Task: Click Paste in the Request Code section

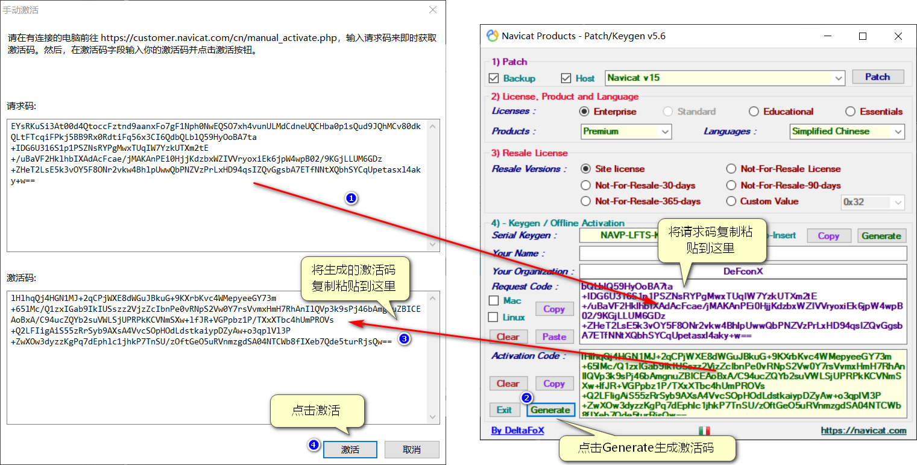Action: 554,337
